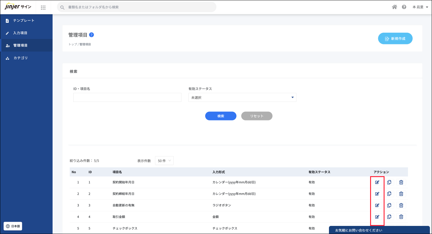Open the 表示件数 50件 selector
The width and height of the screenshot is (432, 234).
164,161
